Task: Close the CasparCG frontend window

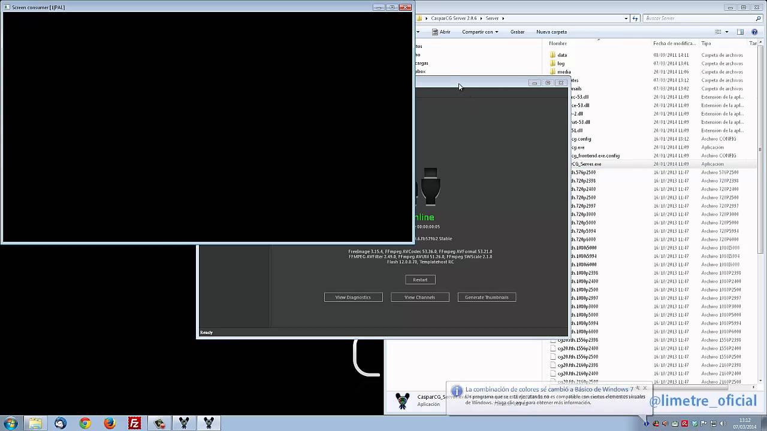Action: coord(561,83)
